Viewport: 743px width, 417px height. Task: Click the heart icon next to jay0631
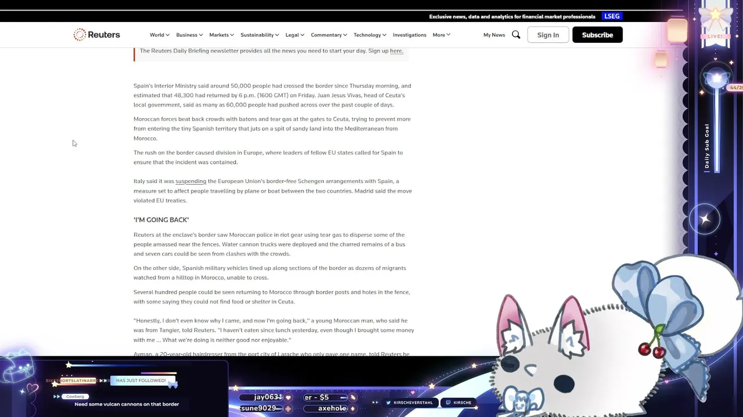288,398
